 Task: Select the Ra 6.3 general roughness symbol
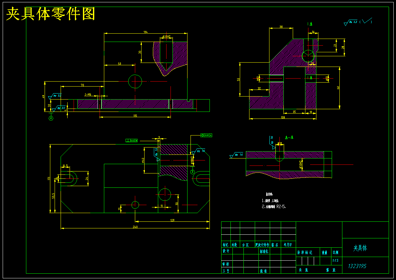tap(351, 22)
